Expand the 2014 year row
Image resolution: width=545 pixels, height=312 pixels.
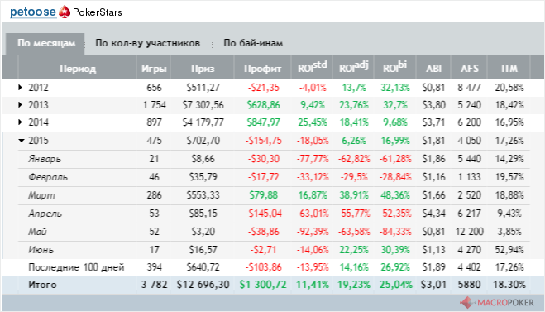21,122
